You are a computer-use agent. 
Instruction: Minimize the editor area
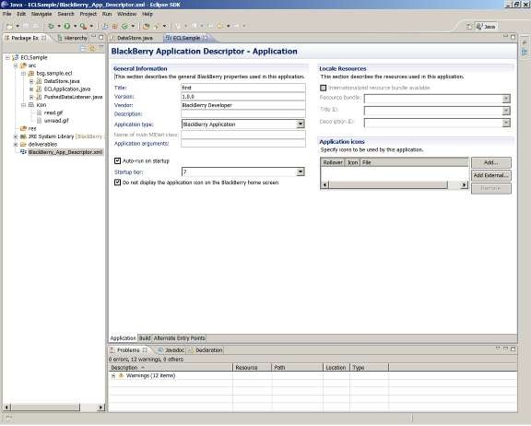pyautogui.click(x=505, y=37)
